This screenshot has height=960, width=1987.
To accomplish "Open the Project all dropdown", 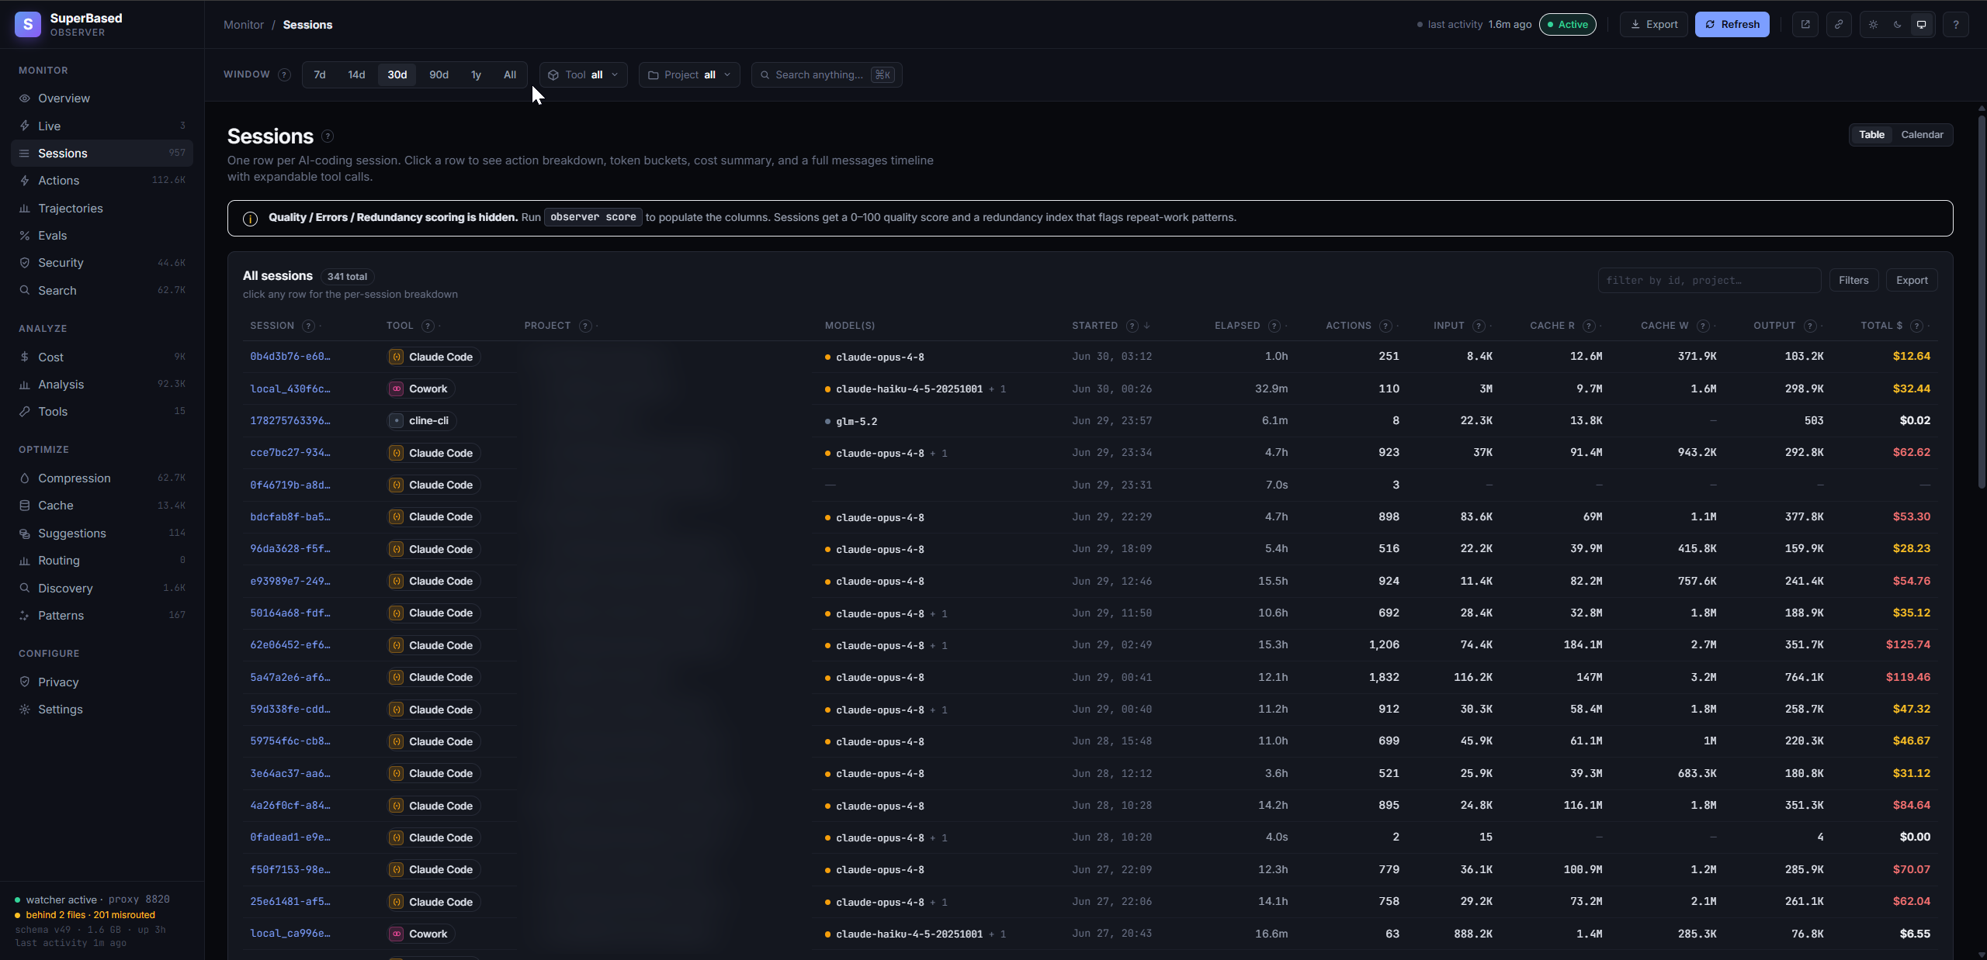I will (x=689, y=74).
